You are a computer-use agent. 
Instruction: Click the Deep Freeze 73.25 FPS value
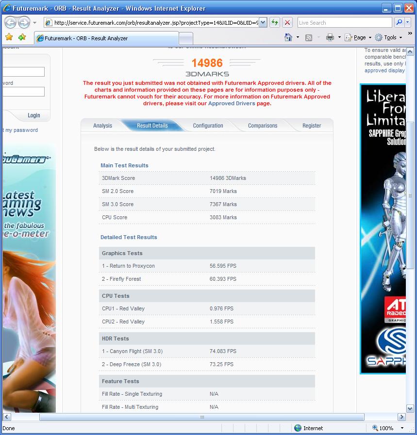click(221, 364)
